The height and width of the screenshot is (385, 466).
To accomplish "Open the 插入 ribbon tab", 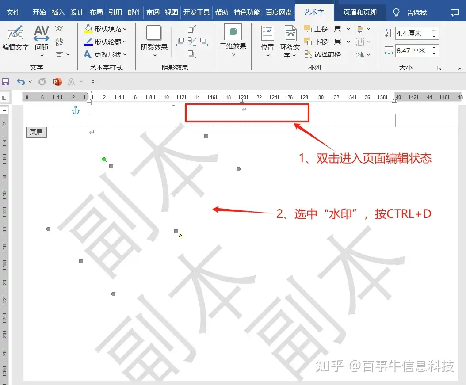I will tap(58, 12).
